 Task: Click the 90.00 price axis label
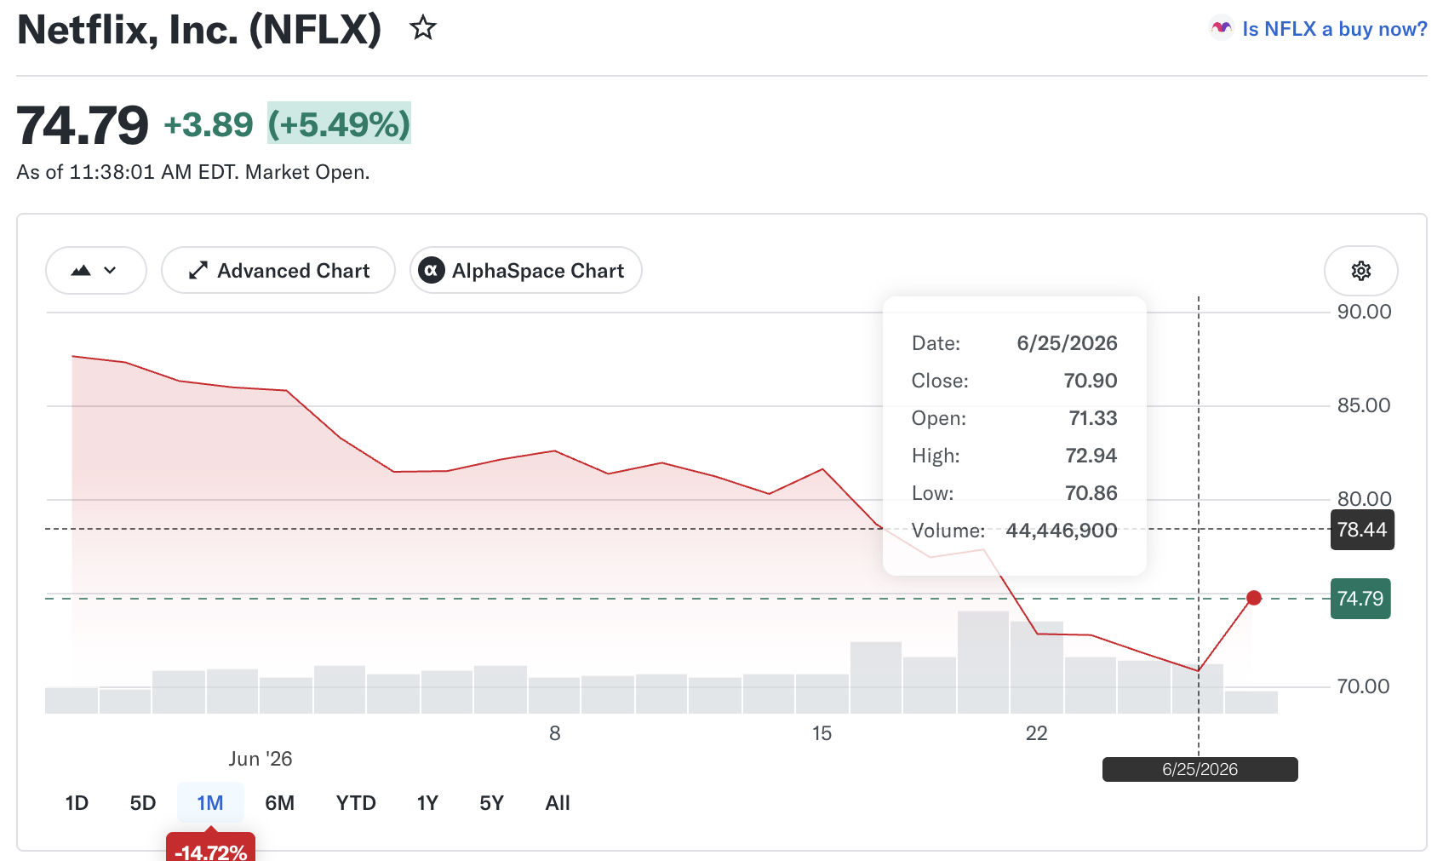[x=1364, y=312]
